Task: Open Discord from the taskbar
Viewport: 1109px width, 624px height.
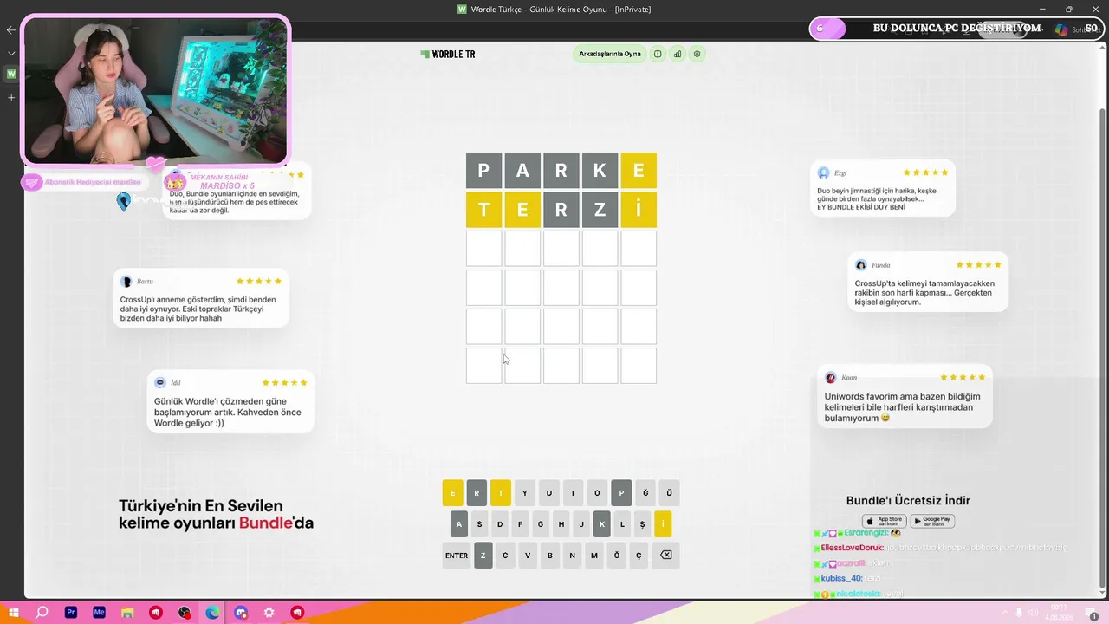Action: [241, 613]
